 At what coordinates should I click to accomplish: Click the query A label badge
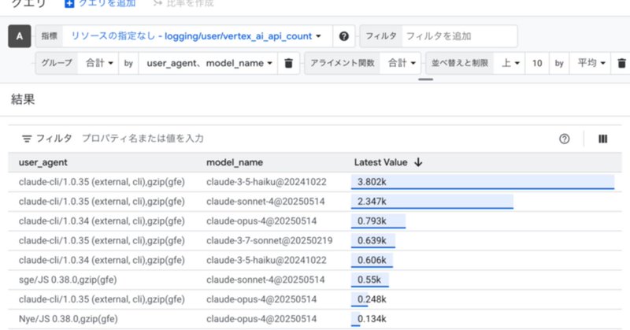(19, 36)
